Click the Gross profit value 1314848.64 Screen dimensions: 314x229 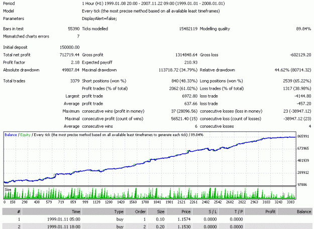pos(186,55)
